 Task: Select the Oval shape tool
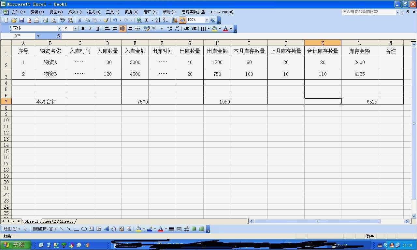click(x=84, y=229)
